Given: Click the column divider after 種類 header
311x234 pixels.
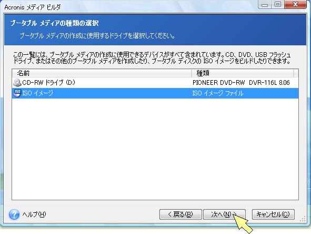Looking at the screenshot, I should tap(294, 73).
